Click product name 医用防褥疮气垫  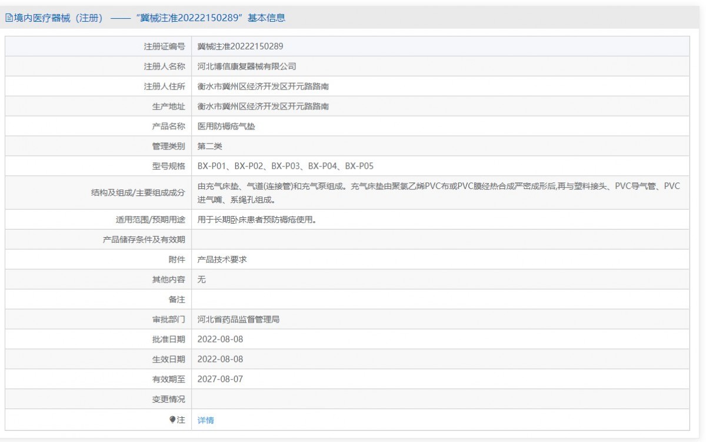pyautogui.click(x=226, y=127)
